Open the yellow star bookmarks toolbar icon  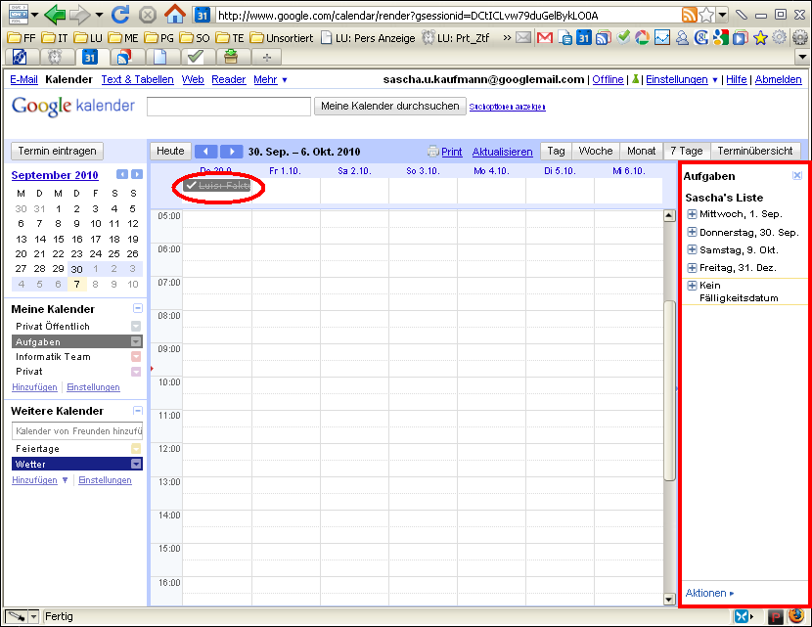(x=760, y=38)
